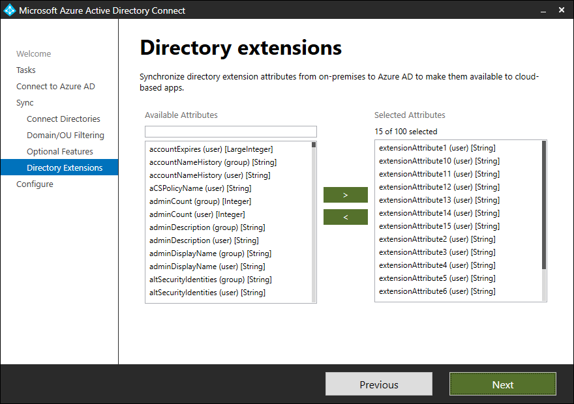This screenshot has height=404, width=574.
Task: Open the Optional Features page
Action: pyautogui.click(x=59, y=151)
